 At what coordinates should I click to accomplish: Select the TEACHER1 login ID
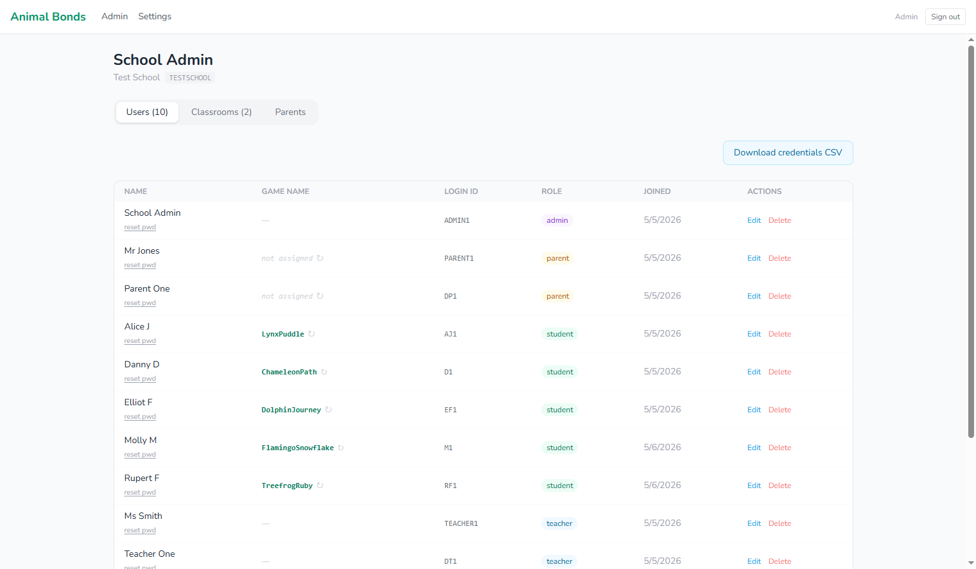point(461,523)
